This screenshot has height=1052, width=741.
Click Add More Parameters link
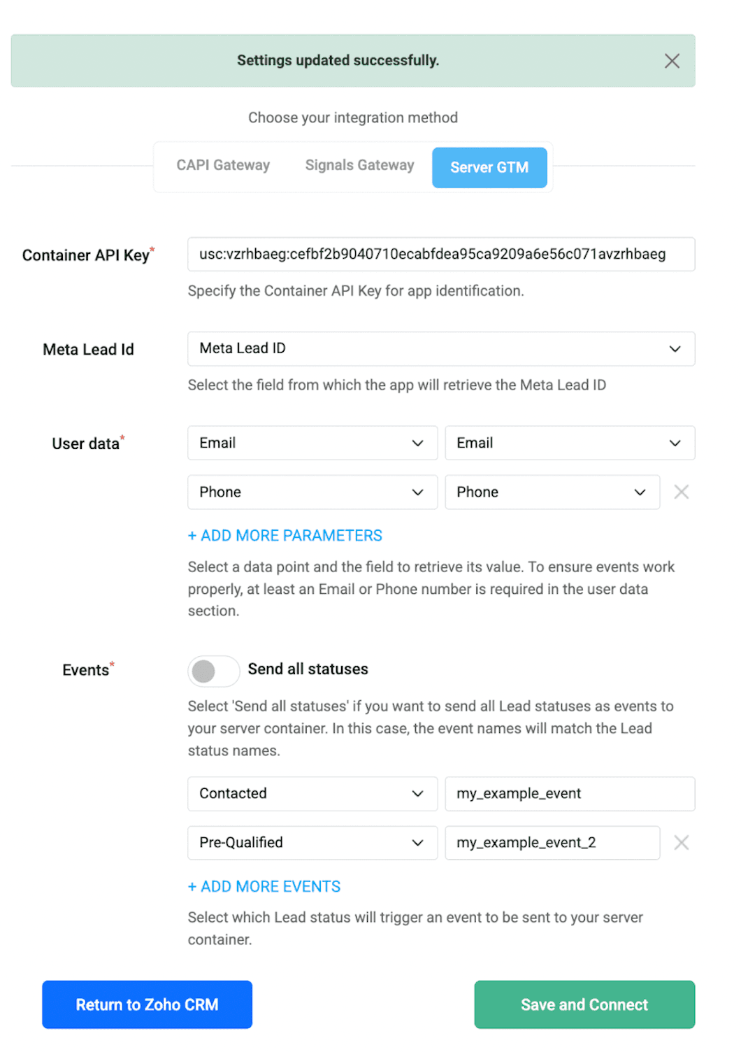pyautogui.click(x=285, y=536)
